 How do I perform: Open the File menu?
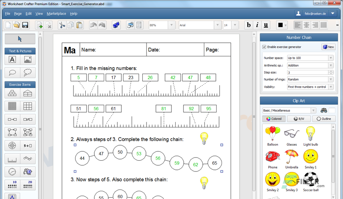tap(7, 14)
